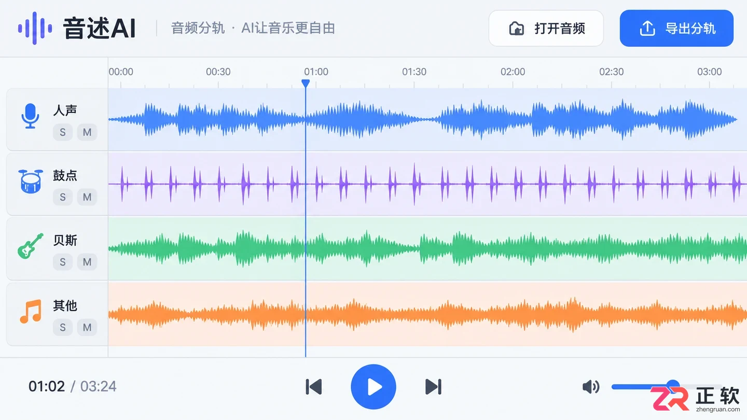Select the 其他 music note track icon
747x420 pixels.
coord(30,311)
